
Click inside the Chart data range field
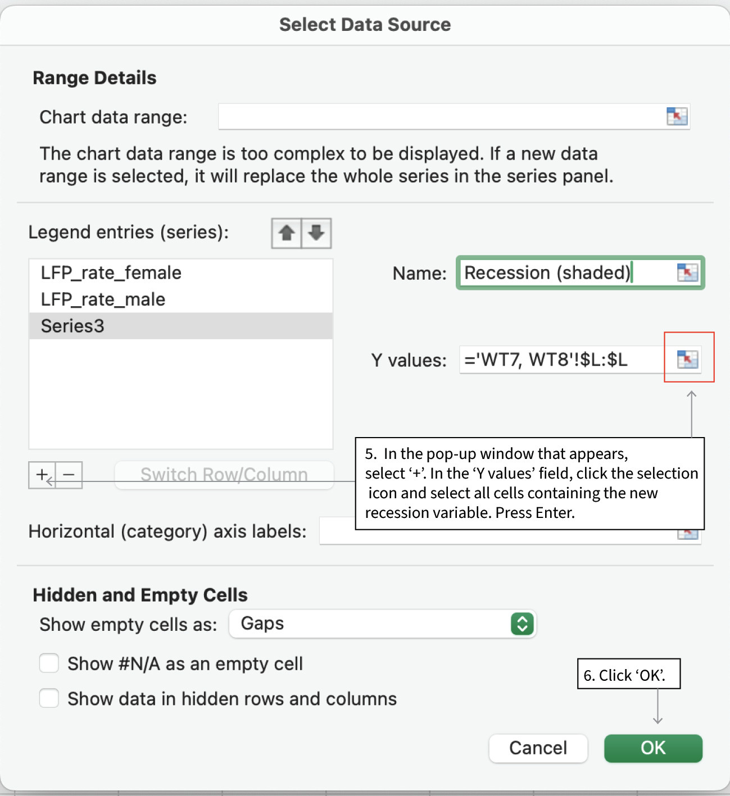438,117
